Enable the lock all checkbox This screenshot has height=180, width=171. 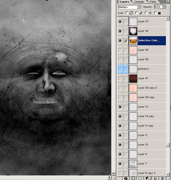click(x=155, y=13)
